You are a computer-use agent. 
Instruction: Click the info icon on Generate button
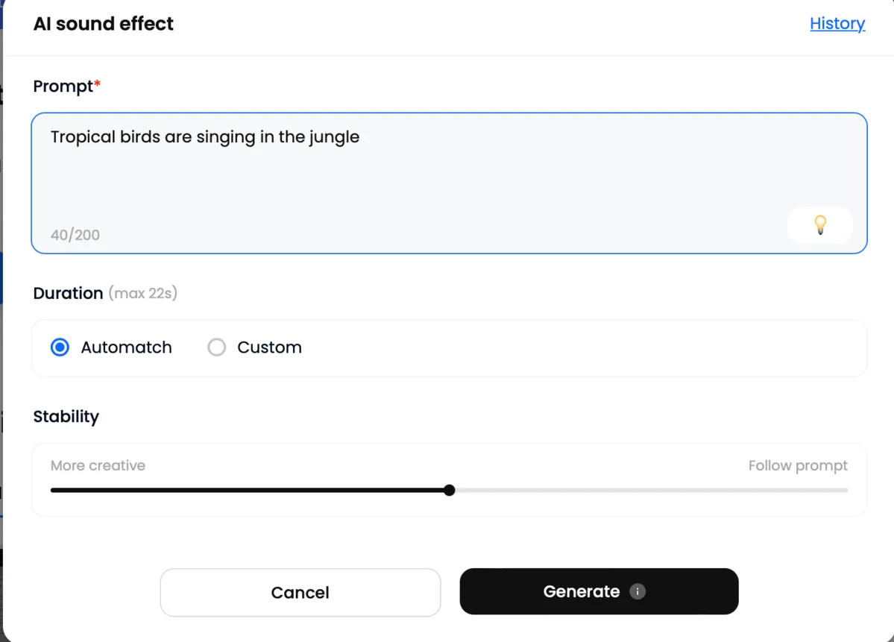pos(637,591)
